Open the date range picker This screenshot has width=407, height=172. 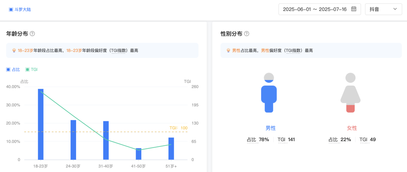320,9
